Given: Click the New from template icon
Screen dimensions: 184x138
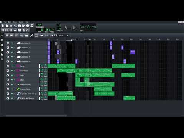Looking at the screenshot, I should click(x=7, y=26).
